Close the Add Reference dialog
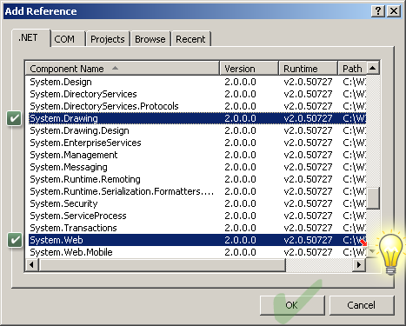The image size is (406, 326). pyautogui.click(x=394, y=11)
